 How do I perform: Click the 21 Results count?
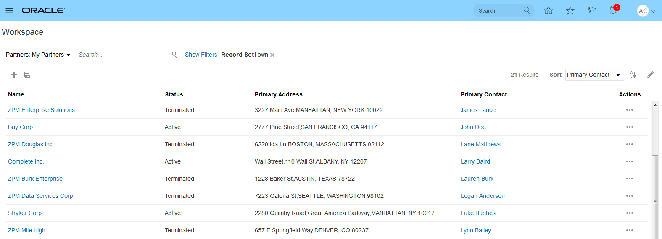pyautogui.click(x=525, y=75)
